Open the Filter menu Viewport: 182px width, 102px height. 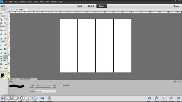click(x=42, y=2)
